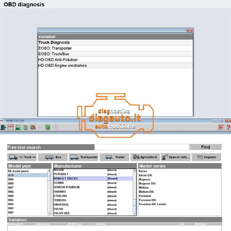This screenshot has width=231, height=231.
Task: Switch to the Transporter category tab
Action: tap(83, 157)
